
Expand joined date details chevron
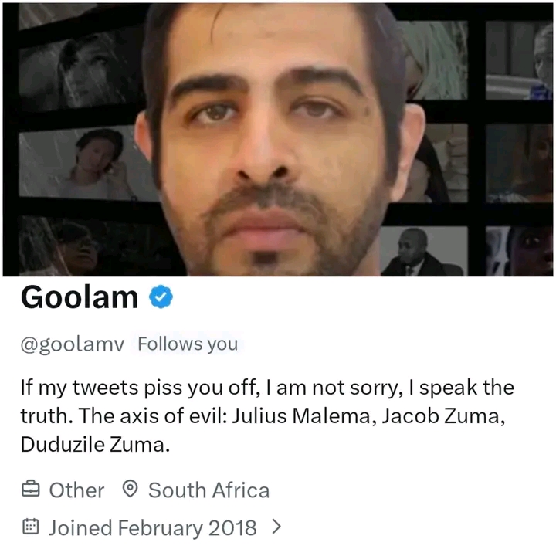coord(276,527)
